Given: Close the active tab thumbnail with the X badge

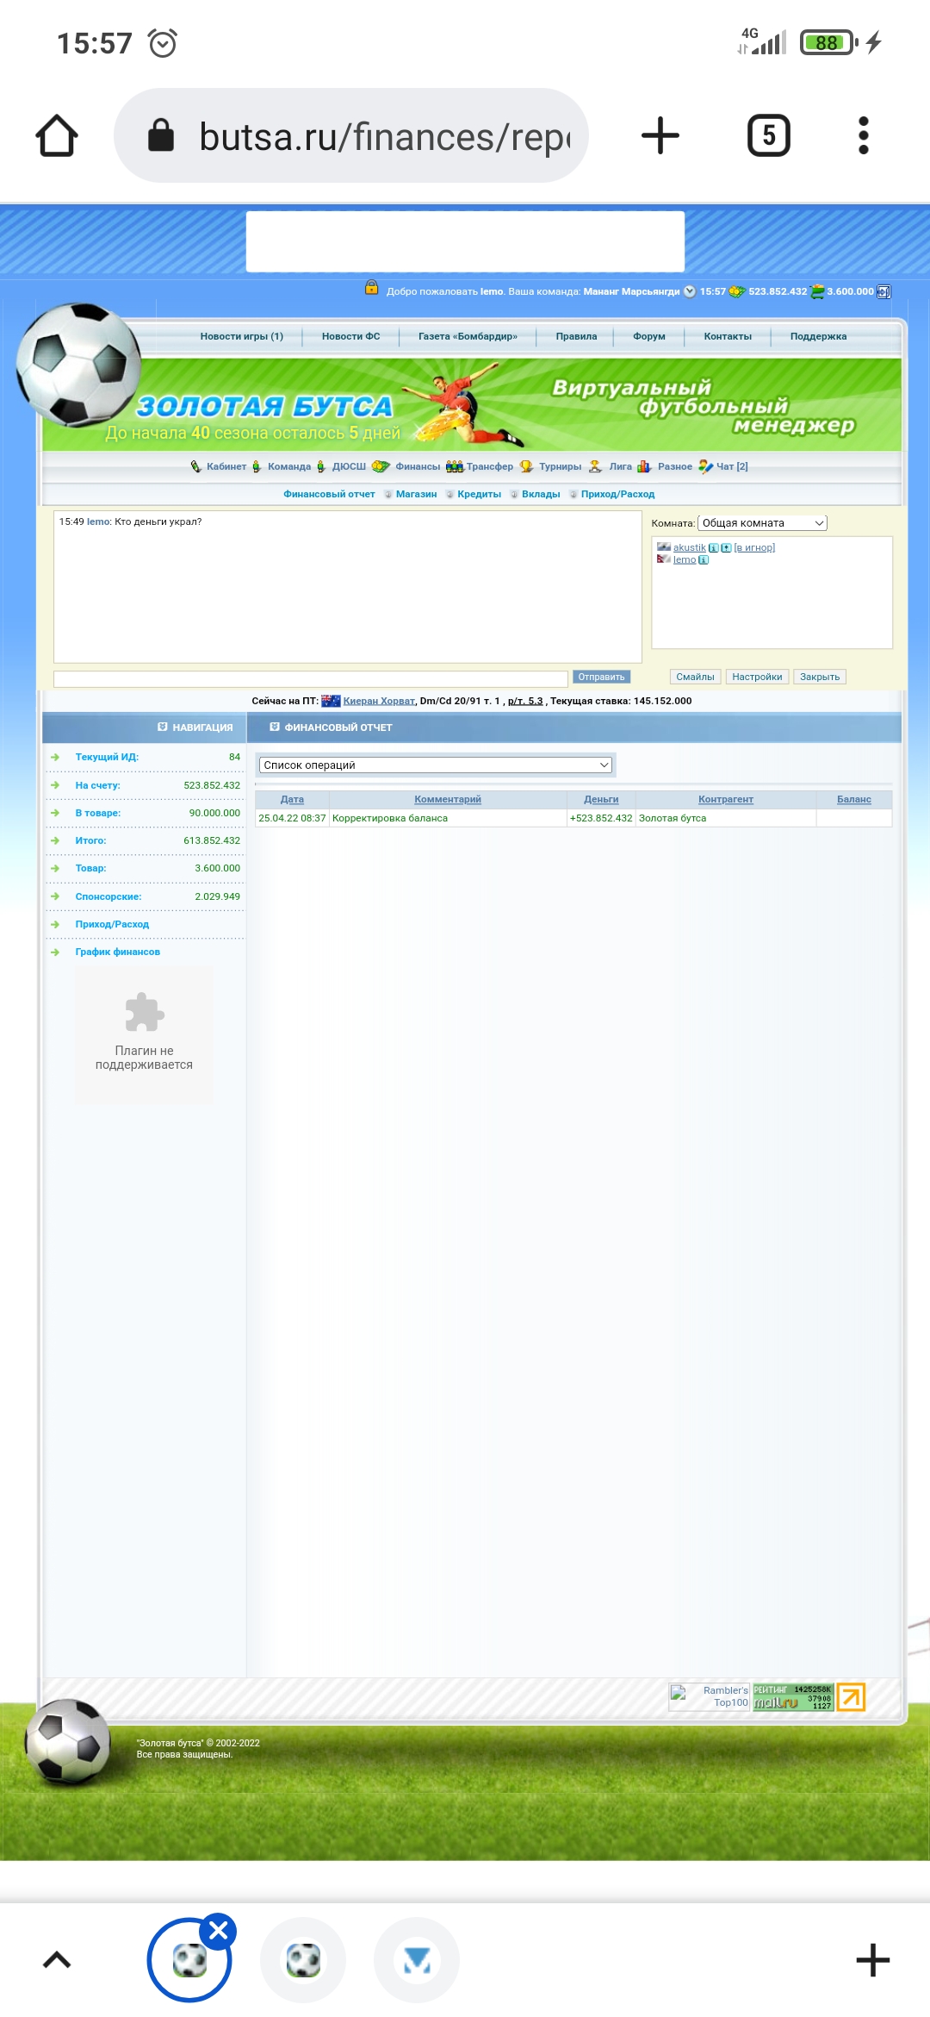Looking at the screenshot, I should click(x=218, y=1931).
